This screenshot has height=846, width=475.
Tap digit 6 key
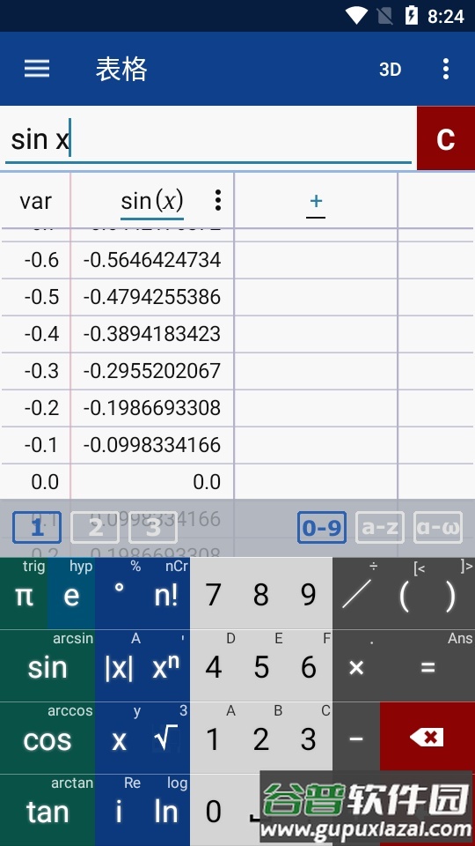click(309, 666)
